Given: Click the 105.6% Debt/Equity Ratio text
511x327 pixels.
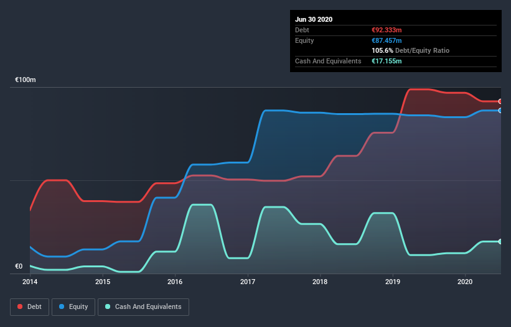Looking at the screenshot, I should click(x=411, y=50).
